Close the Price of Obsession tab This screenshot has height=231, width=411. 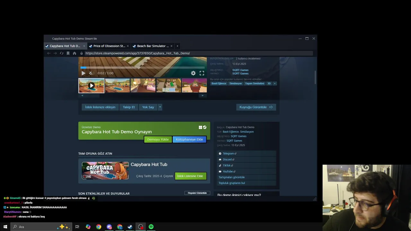point(128,46)
